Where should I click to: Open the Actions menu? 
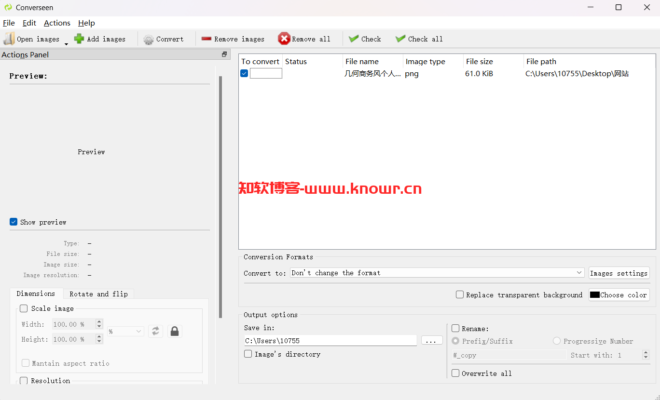tap(57, 23)
